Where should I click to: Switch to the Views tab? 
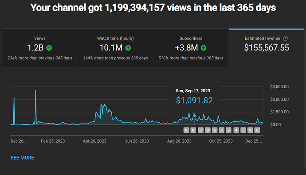pyautogui.click(x=40, y=48)
